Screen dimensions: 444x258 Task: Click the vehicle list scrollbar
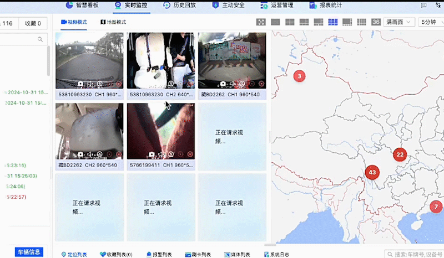click(49, 61)
